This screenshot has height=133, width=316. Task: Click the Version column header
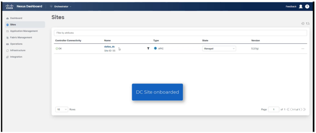point(256,40)
